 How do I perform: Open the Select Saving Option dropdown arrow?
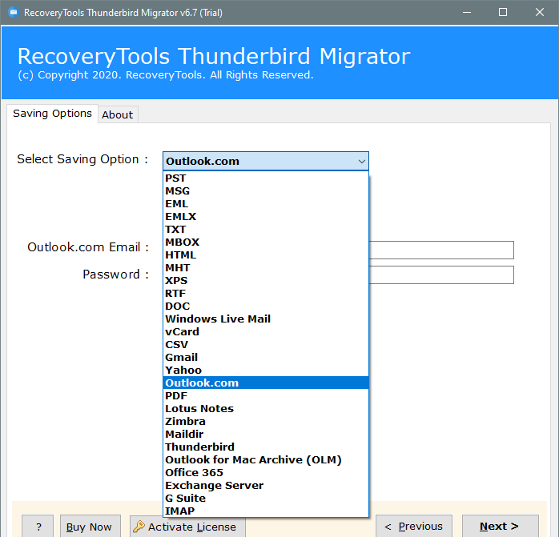(361, 162)
